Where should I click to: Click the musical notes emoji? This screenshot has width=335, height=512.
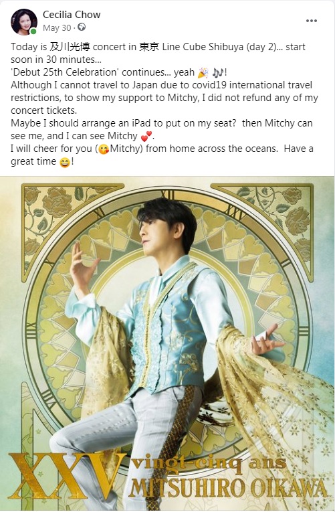tap(218, 72)
